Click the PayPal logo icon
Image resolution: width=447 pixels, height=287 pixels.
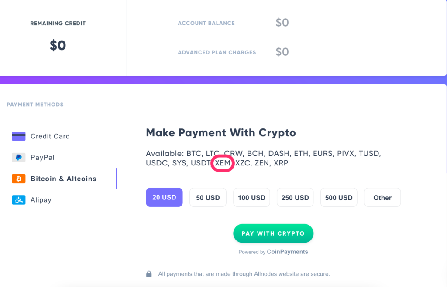(x=18, y=157)
